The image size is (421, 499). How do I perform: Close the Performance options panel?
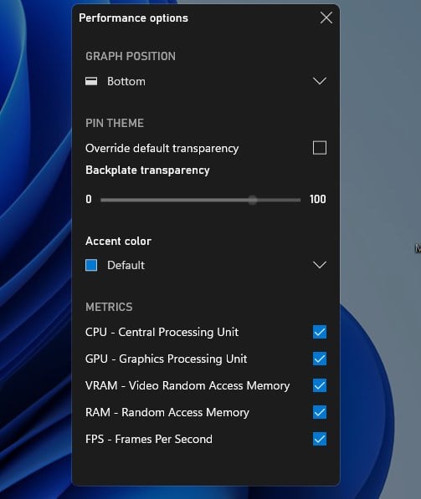[x=326, y=18]
